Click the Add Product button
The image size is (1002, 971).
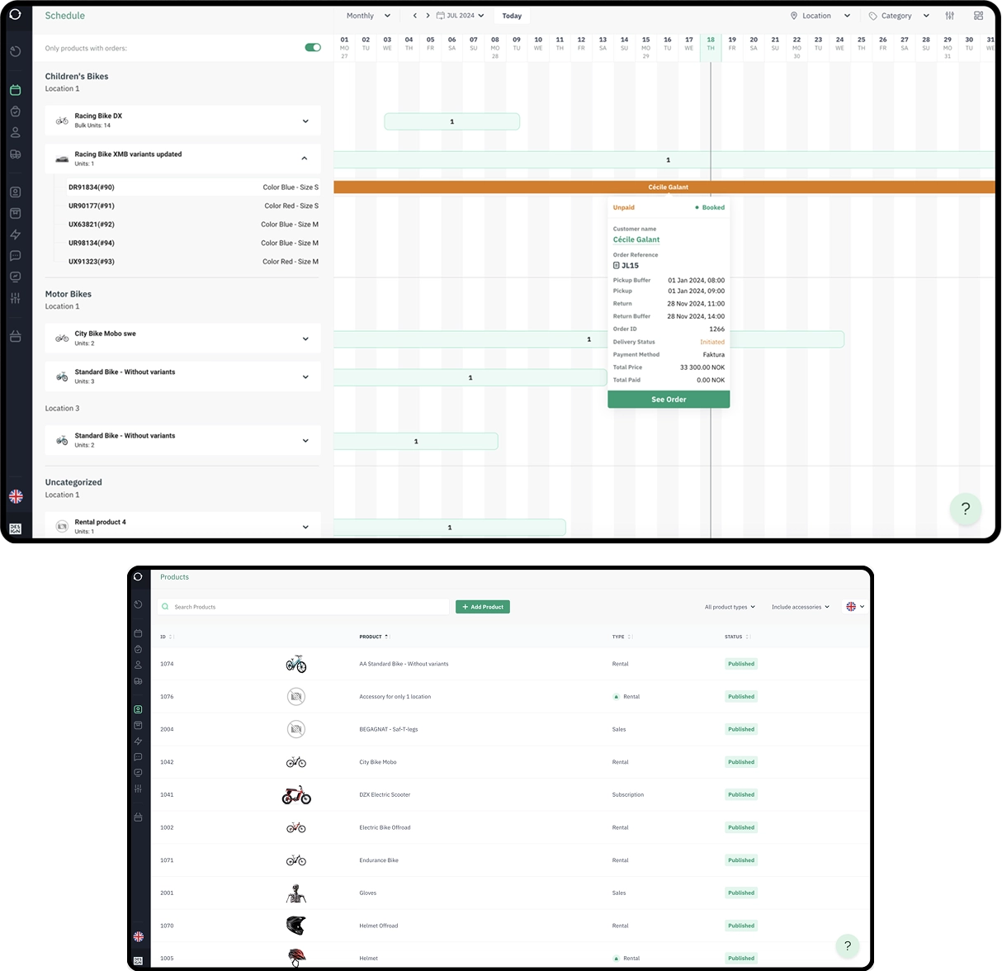point(483,607)
